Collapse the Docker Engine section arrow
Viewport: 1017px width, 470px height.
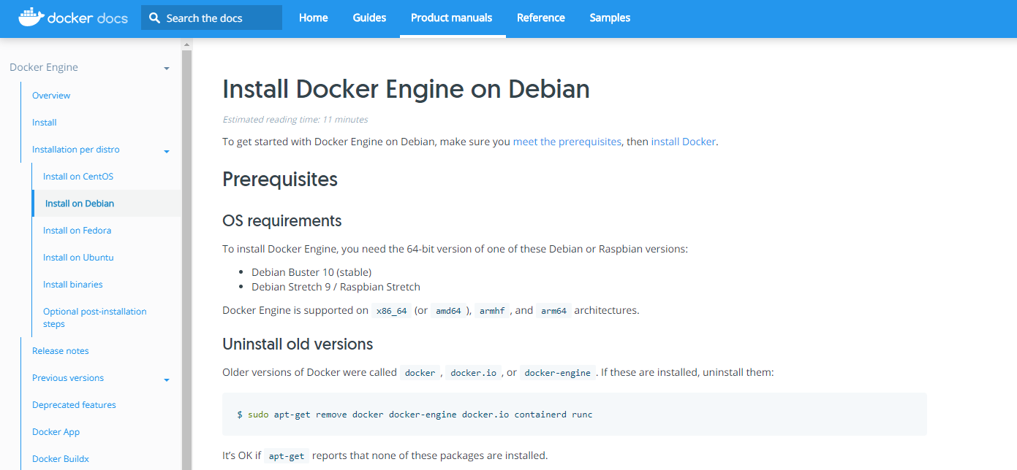point(167,68)
